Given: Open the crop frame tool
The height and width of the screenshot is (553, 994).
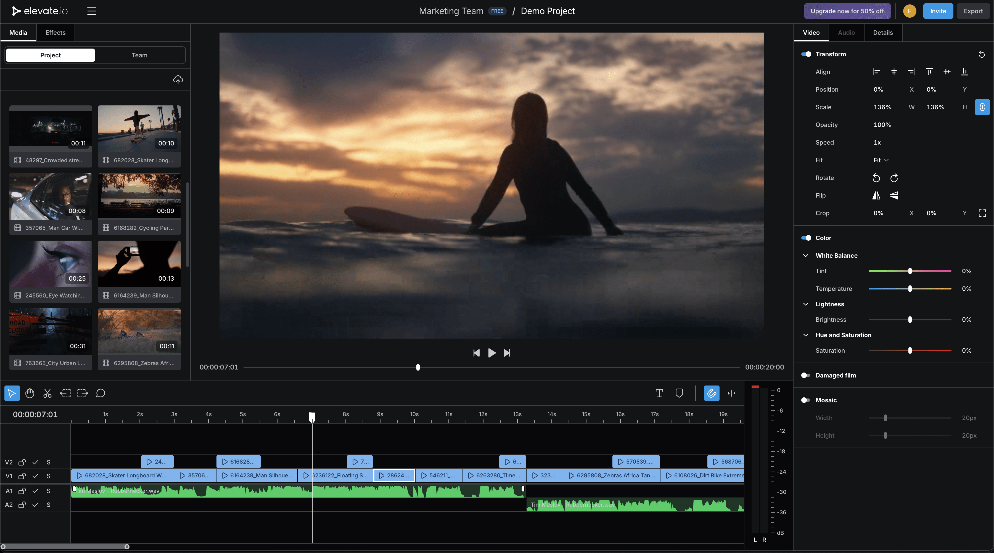Looking at the screenshot, I should [982, 213].
